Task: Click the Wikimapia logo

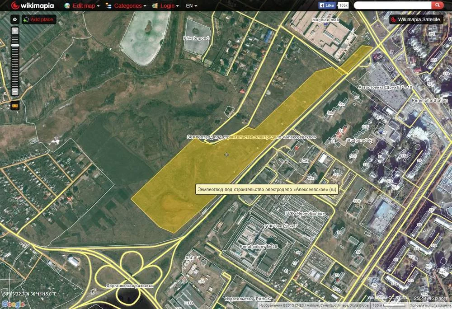Action: [33, 5]
